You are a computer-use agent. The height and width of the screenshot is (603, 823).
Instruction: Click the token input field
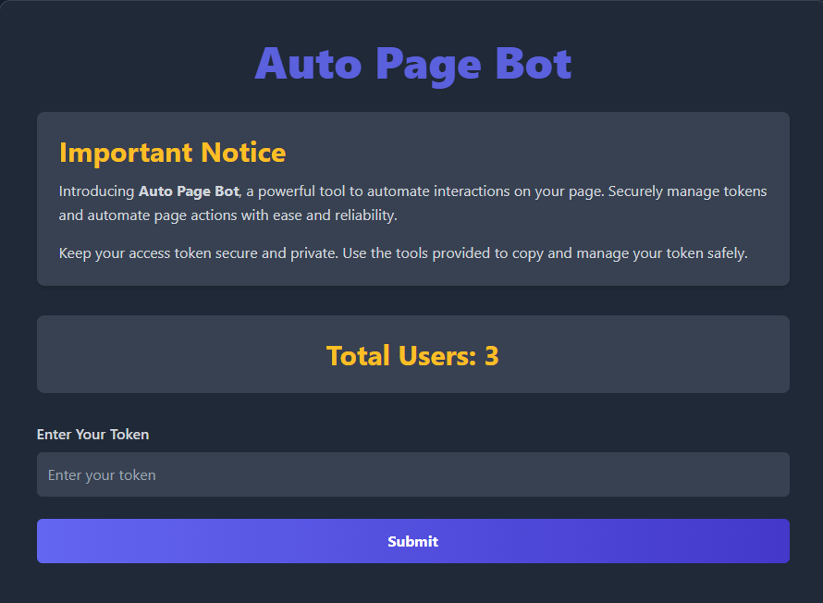[x=412, y=474]
